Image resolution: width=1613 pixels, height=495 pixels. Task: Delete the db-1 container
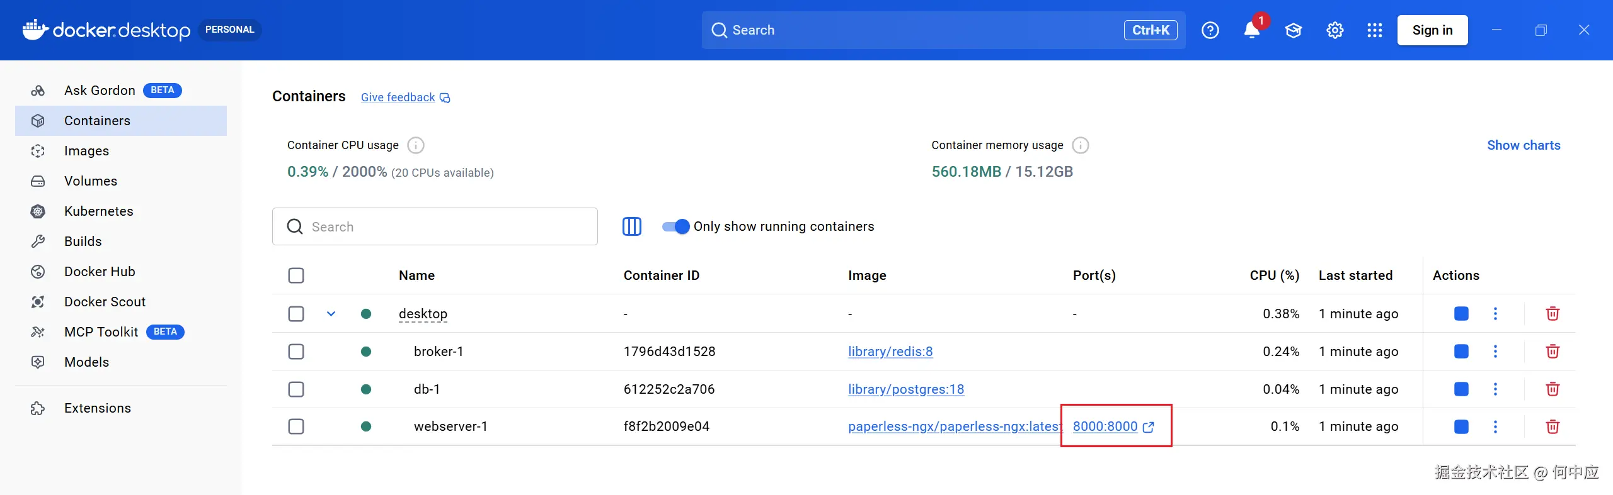click(x=1553, y=389)
